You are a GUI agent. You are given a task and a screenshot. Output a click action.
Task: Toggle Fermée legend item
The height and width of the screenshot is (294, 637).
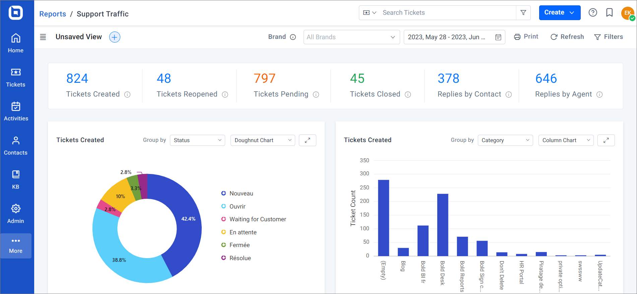point(236,245)
